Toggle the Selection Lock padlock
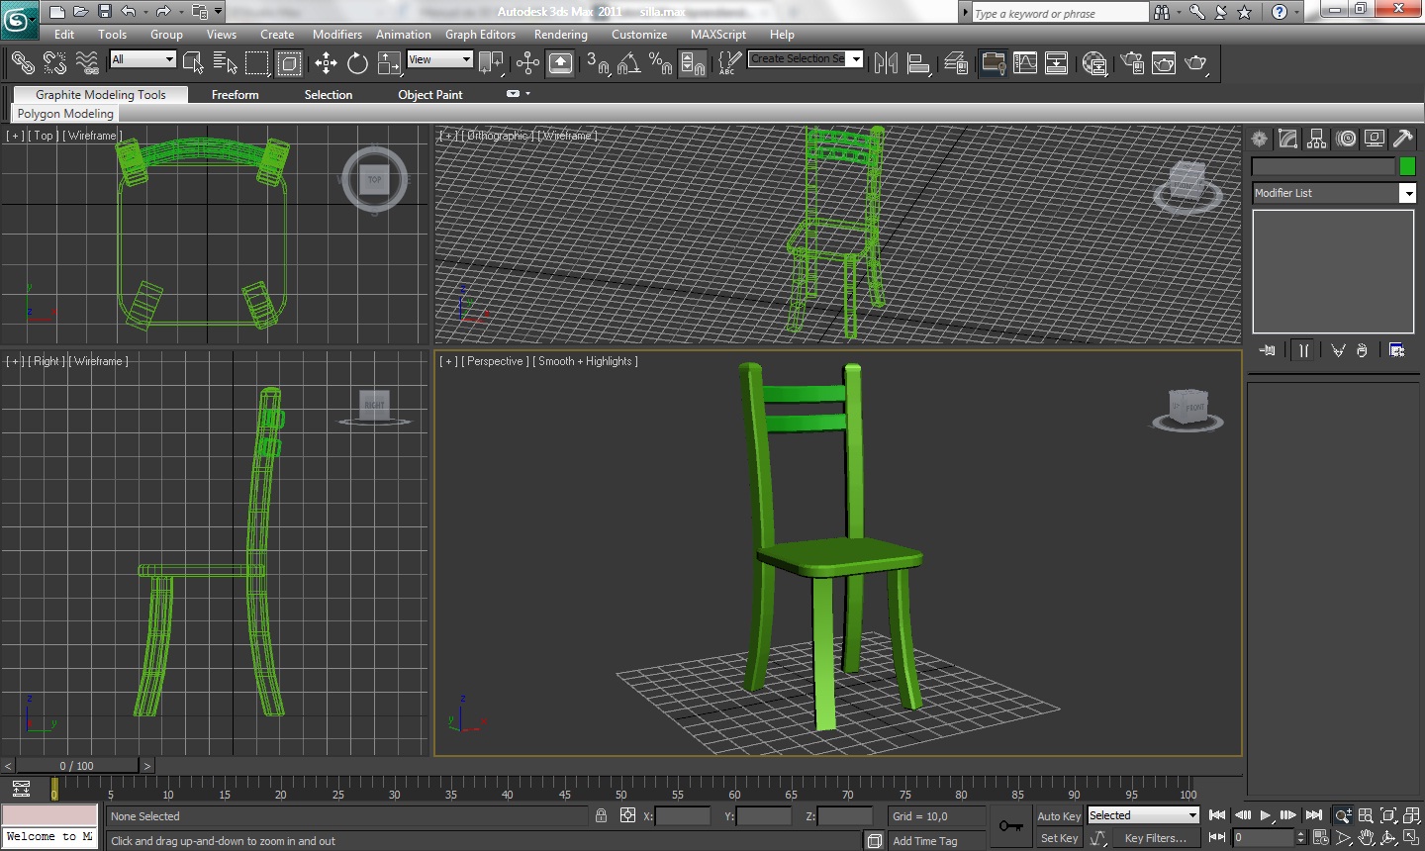The image size is (1425, 851). [x=601, y=815]
